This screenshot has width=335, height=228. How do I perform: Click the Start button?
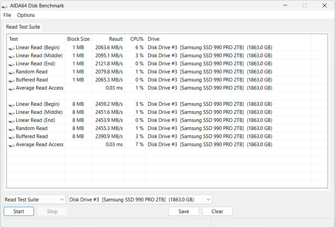coord(19,211)
